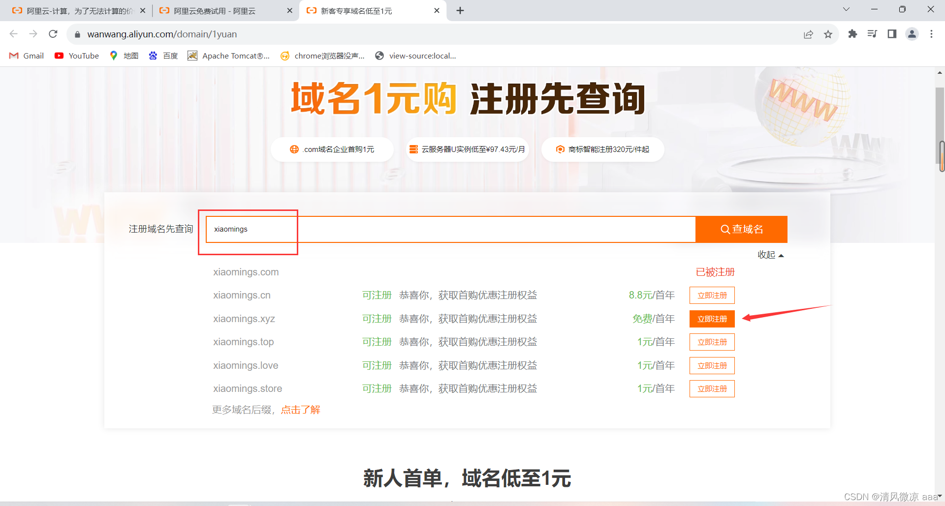Screen dimensions: 945x506
Task: Click 立即注册 for xiaomings.top
Action: [x=712, y=342]
